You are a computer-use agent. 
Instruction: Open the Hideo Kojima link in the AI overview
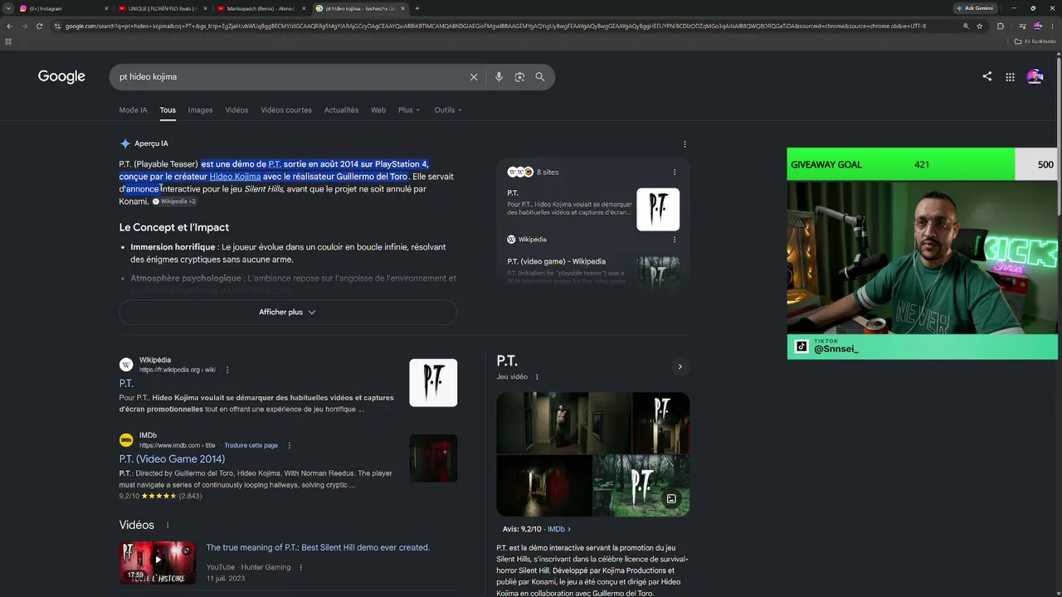click(x=235, y=177)
